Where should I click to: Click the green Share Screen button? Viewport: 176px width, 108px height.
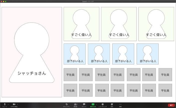(x=93, y=105)
